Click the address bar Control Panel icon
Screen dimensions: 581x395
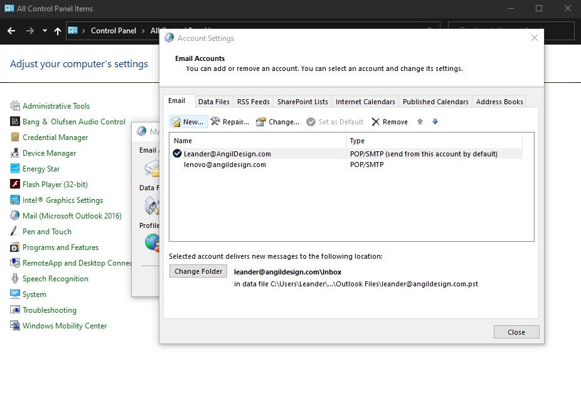coord(73,30)
